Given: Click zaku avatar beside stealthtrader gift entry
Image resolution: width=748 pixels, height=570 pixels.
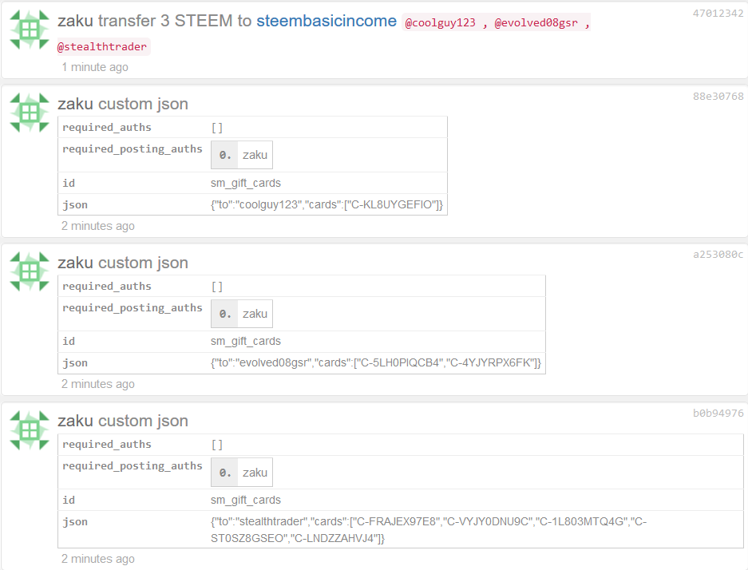Looking at the screenshot, I should (30, 430).
